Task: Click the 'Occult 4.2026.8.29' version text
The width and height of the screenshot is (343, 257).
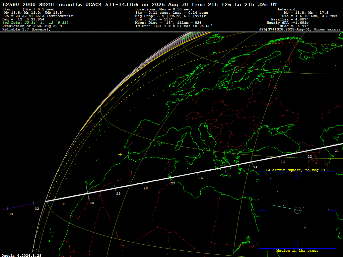Action: pos(21,255)
